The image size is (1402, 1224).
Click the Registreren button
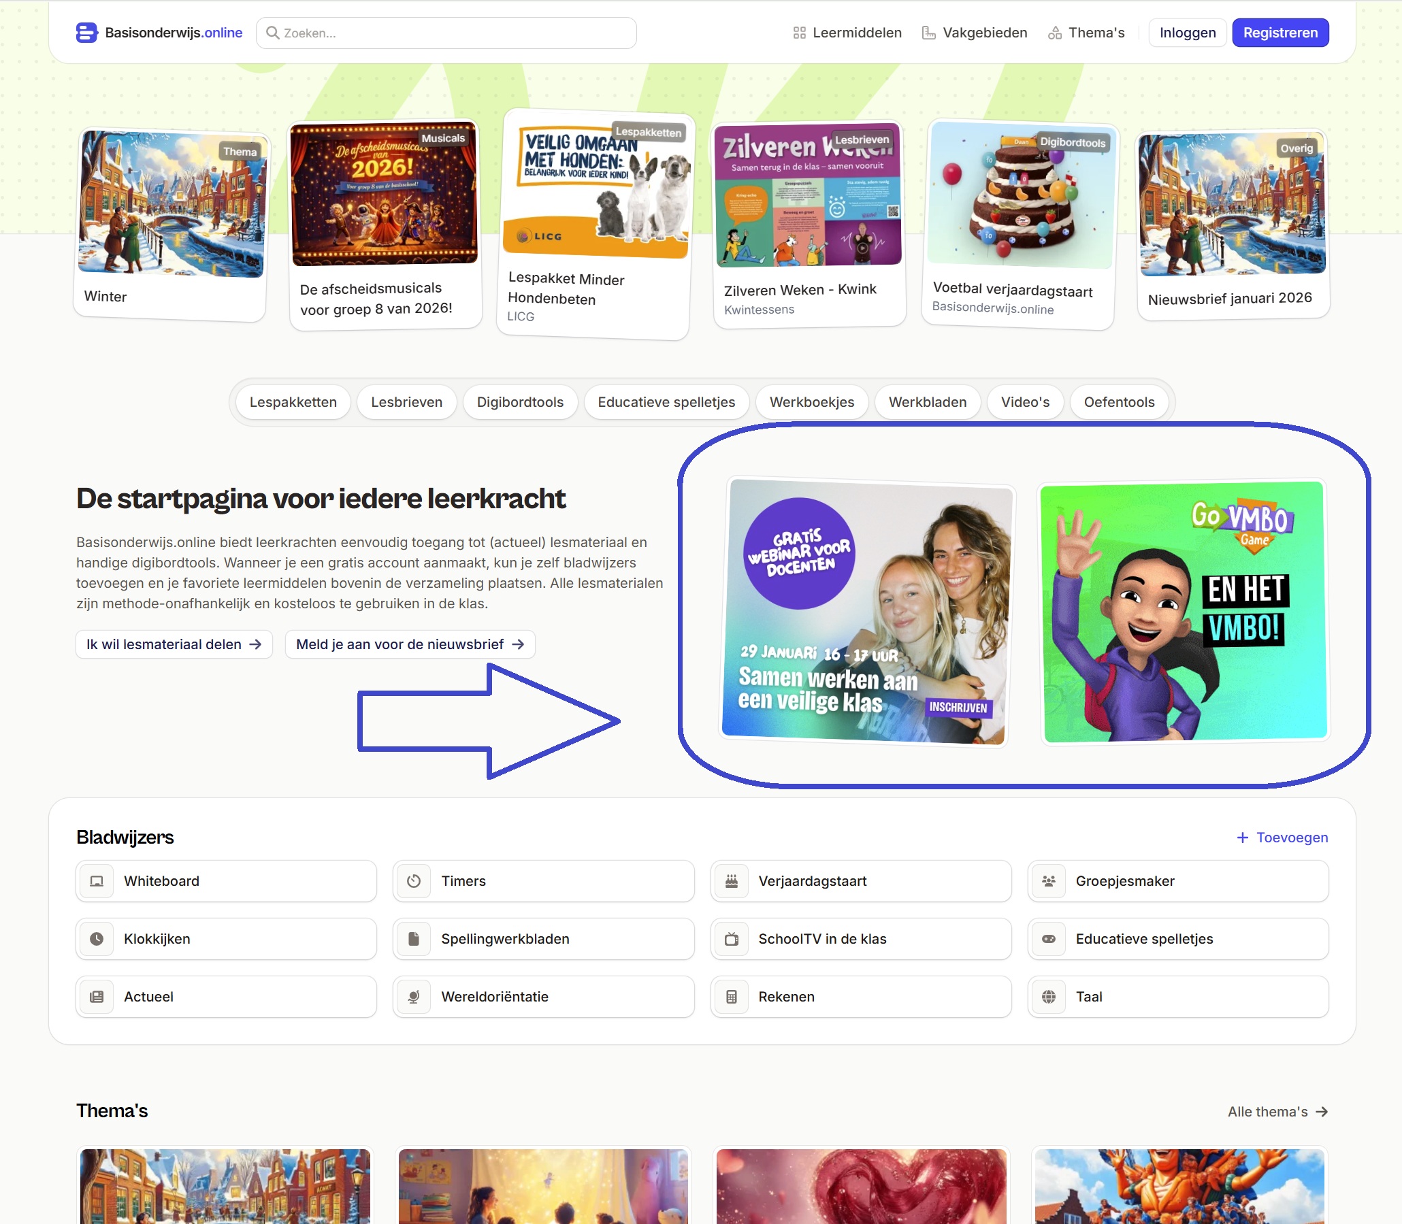[1280, 33]
